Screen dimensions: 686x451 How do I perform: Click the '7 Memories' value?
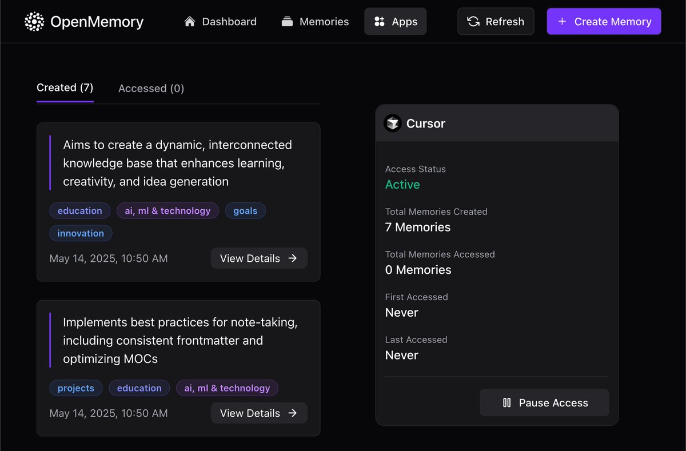point(418,228)
